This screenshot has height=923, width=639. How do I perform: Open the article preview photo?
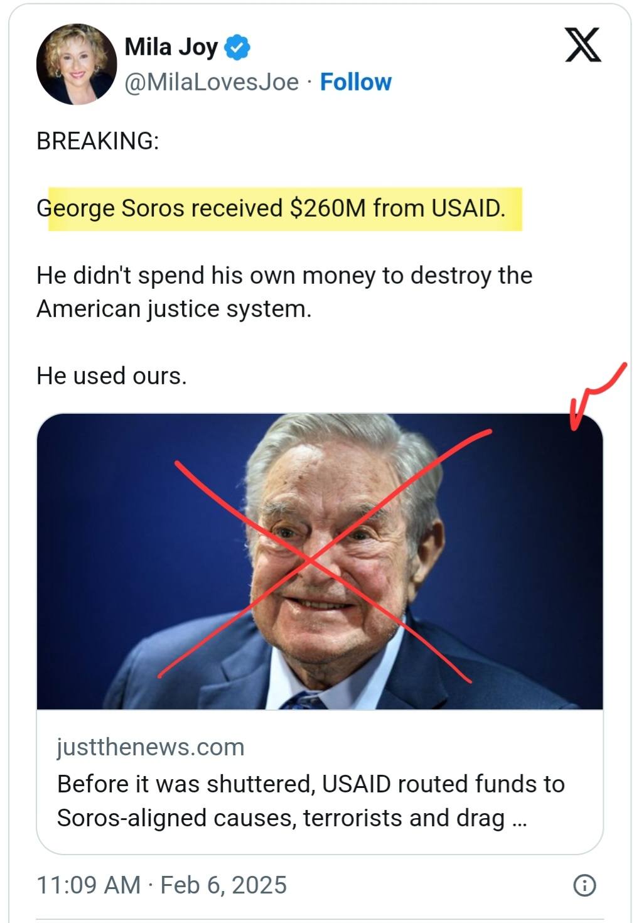click(319, 561)
